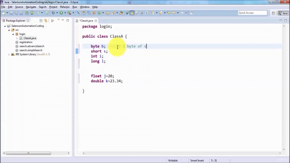Click the Save icon in toolbar
The height and width of the screenshot is (163, 290).
(11, 13)
